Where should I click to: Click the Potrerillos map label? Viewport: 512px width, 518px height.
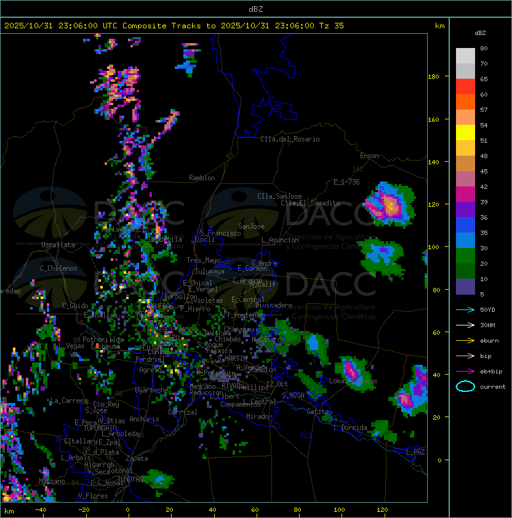point(103,340)
